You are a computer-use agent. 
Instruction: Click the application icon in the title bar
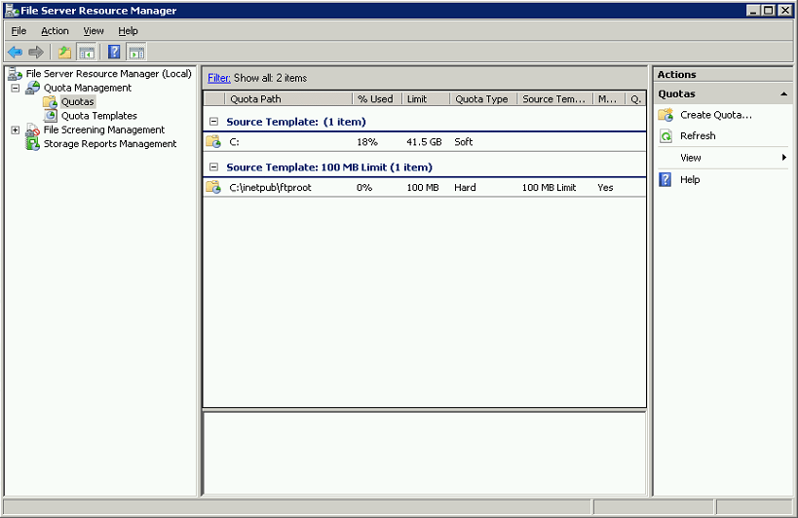(x=12, y=10)
